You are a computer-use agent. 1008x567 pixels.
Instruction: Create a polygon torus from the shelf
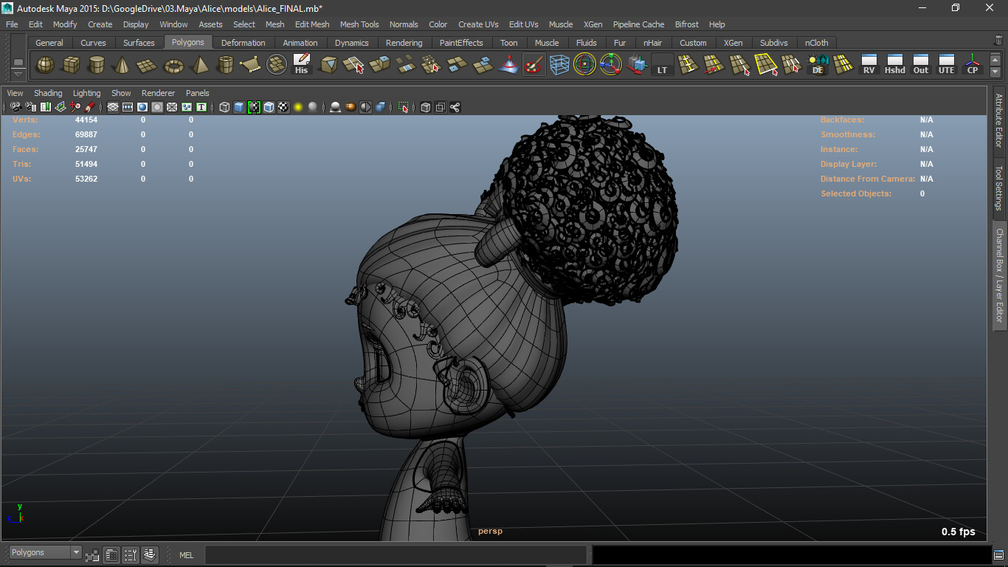click(x=173, y=66)
